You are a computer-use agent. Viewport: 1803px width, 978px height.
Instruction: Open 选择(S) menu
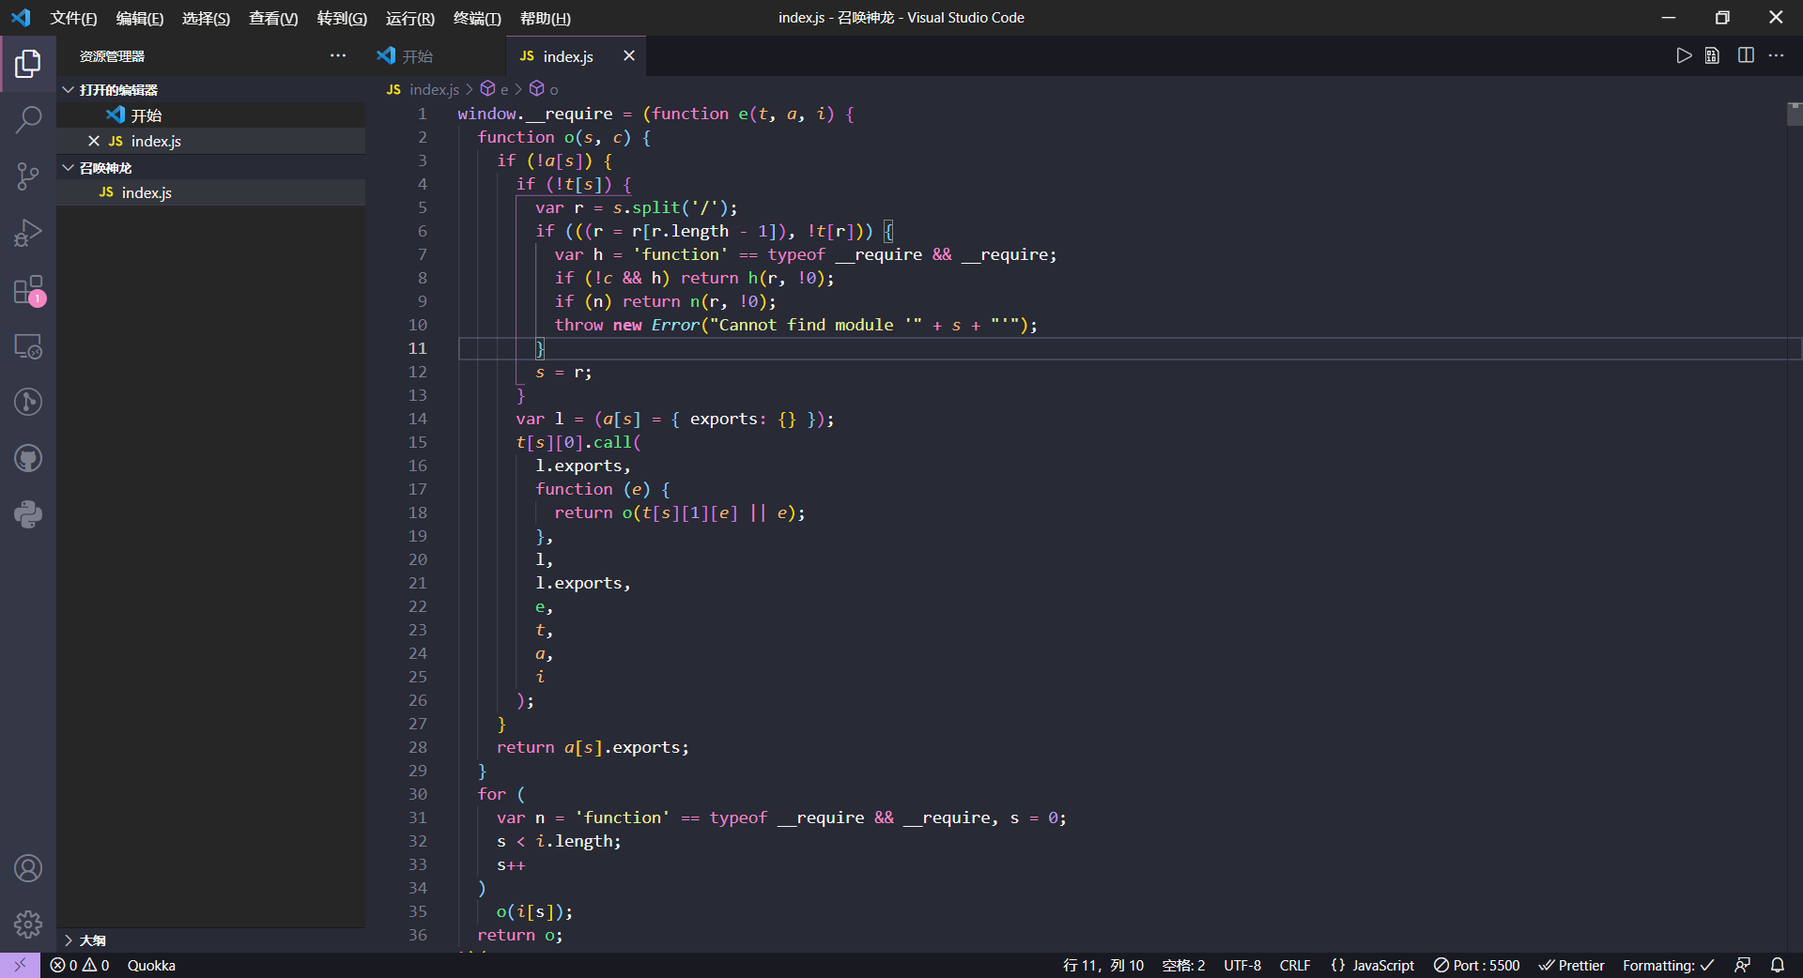pyautogui.click(x=206, y=18)
